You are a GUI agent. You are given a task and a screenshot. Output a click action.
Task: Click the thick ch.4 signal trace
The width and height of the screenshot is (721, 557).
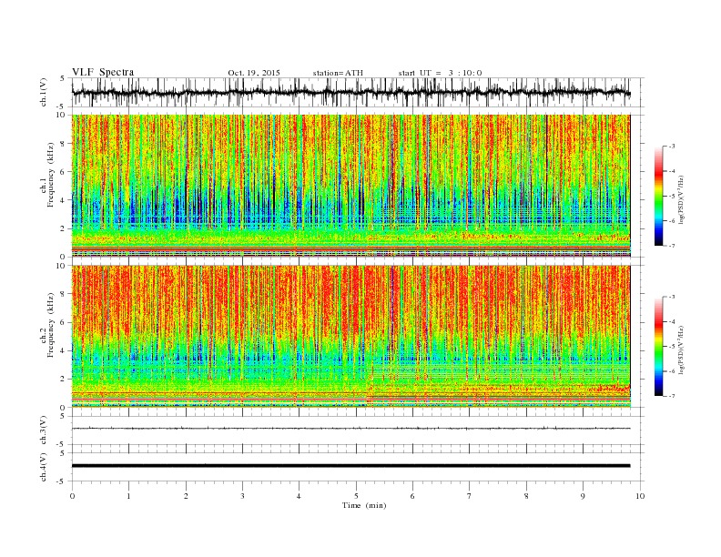(350, 466)
